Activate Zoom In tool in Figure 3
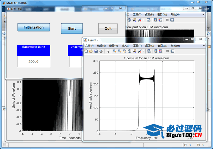The width and height of the screenshot is (213, 149). pos(114,51)
